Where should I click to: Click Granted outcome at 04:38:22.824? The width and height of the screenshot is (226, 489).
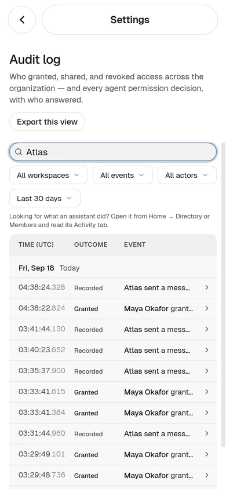coord(86,309)
